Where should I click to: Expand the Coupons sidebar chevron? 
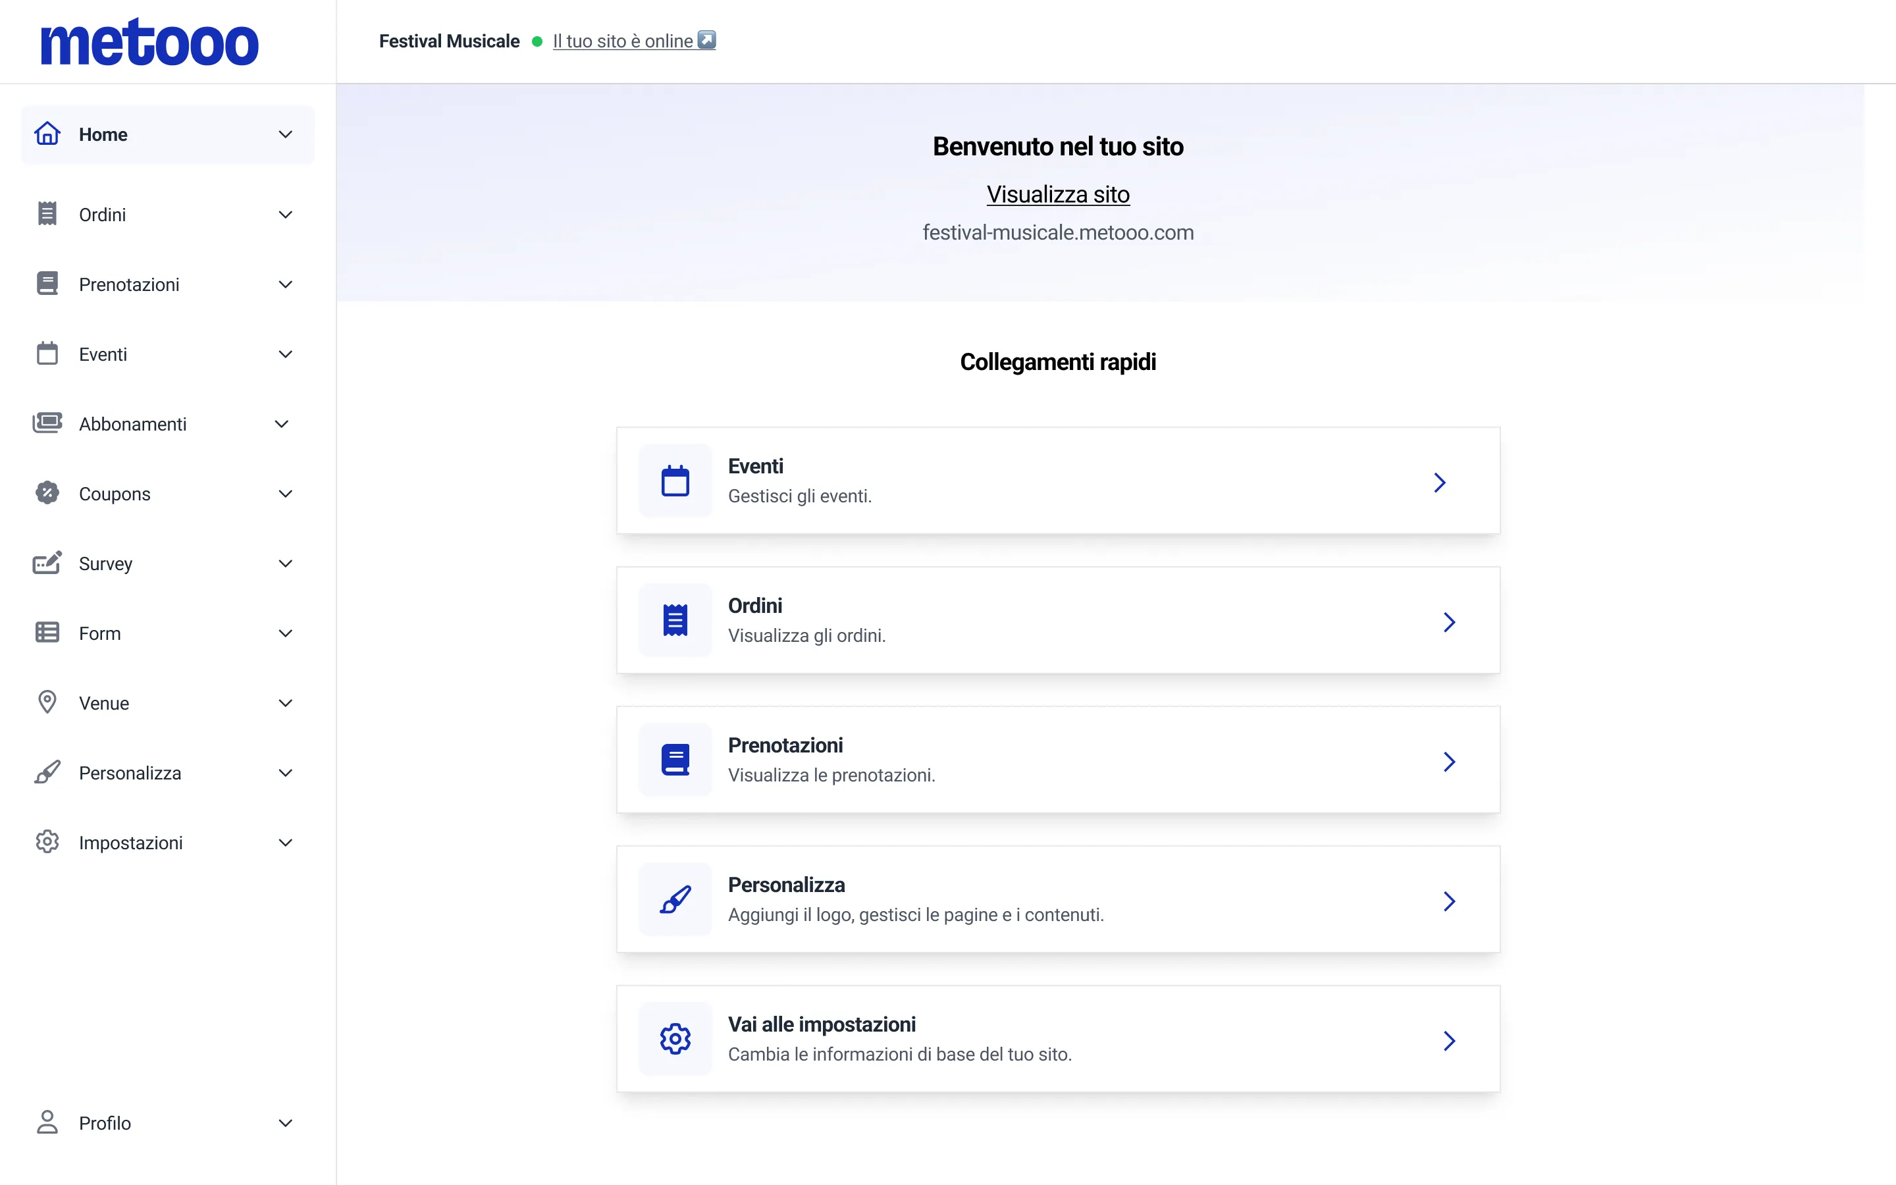[286, 494]
